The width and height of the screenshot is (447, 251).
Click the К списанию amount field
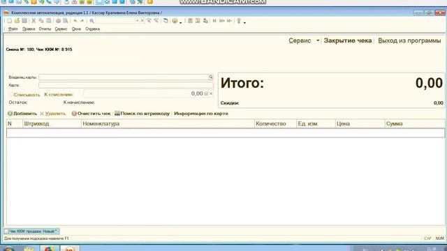click(x=143, y=93)
